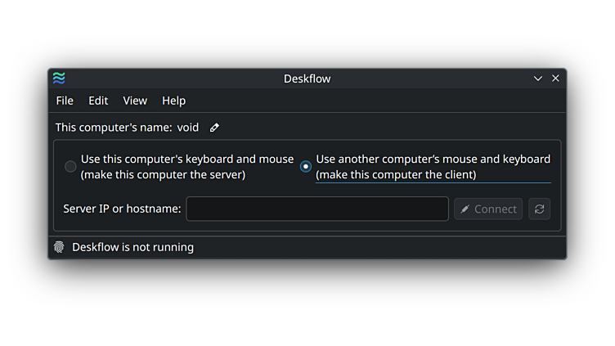This screenshot has width=615, height=346.
Task: Select the client mode radio button
Action: [306, 167]
